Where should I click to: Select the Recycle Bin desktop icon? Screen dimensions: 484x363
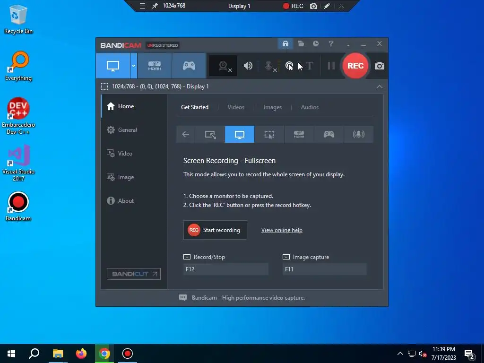18,20
